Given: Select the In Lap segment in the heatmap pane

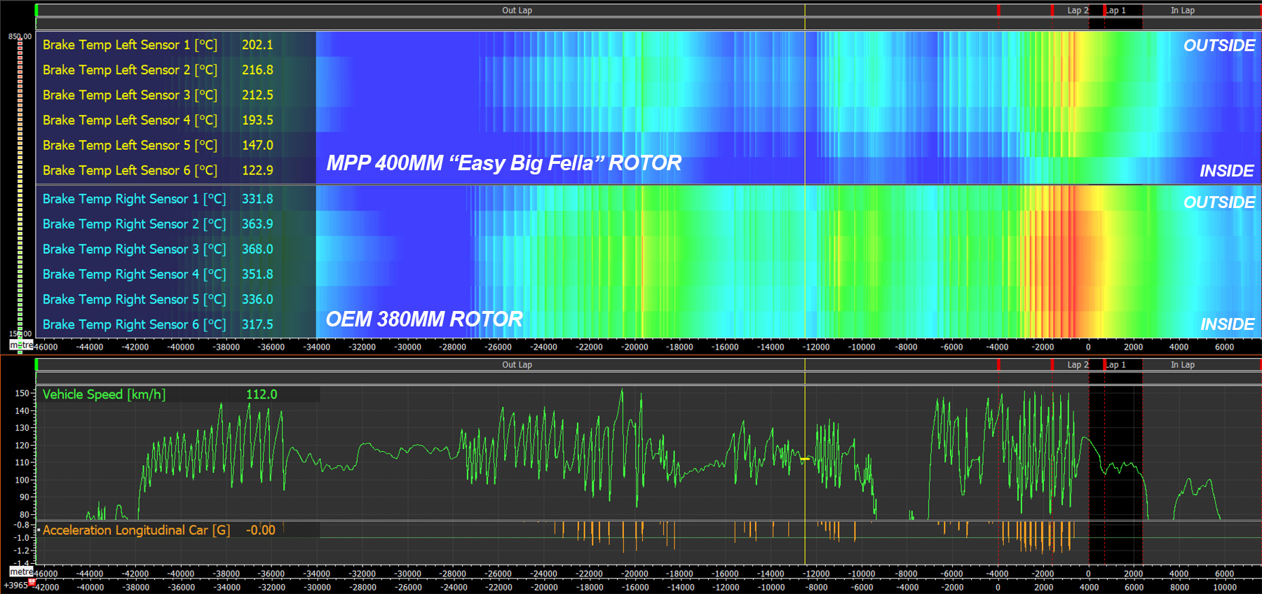Looking at the screenshot, I should [1183, 11].
